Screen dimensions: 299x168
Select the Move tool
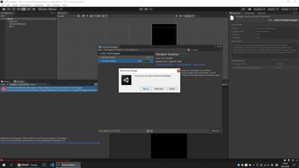tap(9, 9)
